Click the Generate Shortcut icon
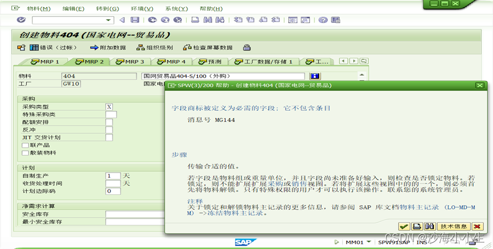 305,20
